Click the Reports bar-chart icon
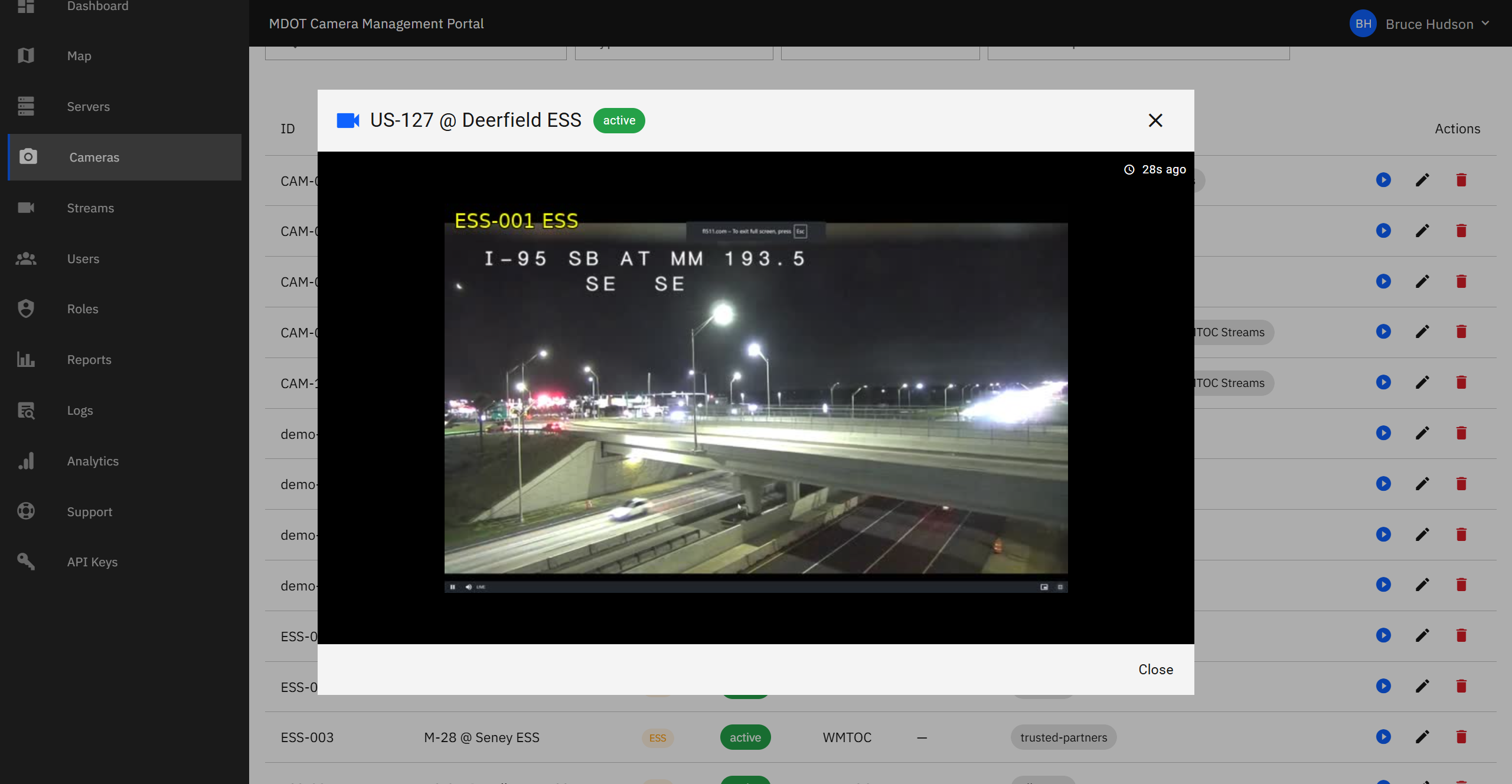This screenshot has width=1512, height=784. 27,359
